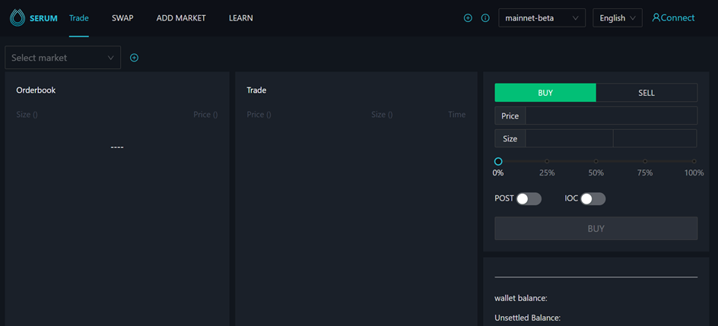Switch to the SELL side tab
Screen dimensions: 718x326
(647, 93)
